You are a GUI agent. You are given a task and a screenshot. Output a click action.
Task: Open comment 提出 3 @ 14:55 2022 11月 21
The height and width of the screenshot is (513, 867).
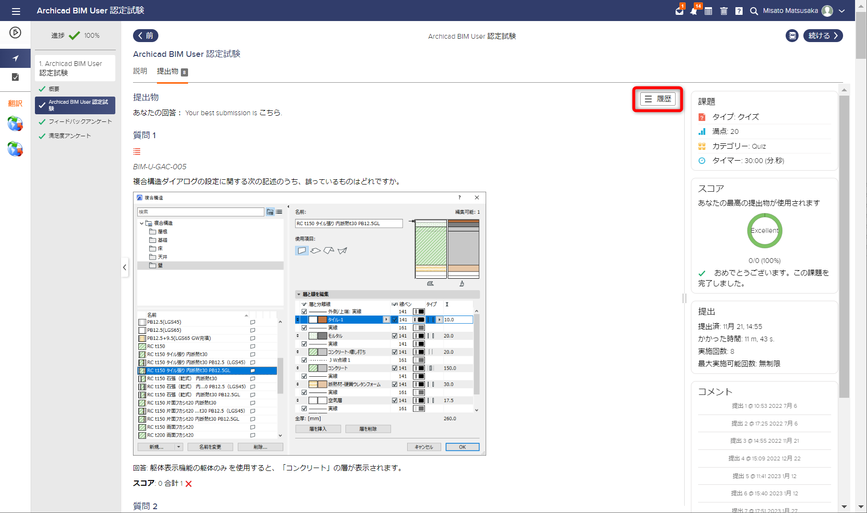pos(764,441)
